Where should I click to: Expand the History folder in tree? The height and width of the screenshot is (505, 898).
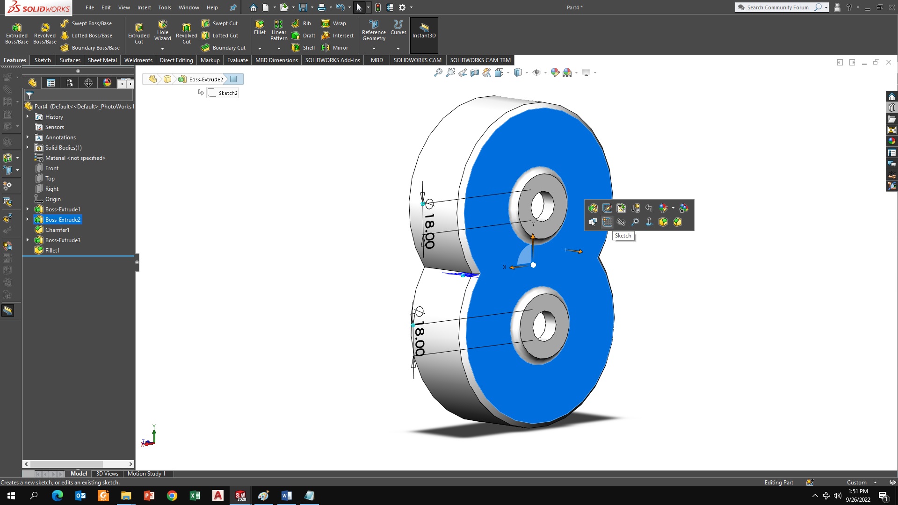coord(28,116)
